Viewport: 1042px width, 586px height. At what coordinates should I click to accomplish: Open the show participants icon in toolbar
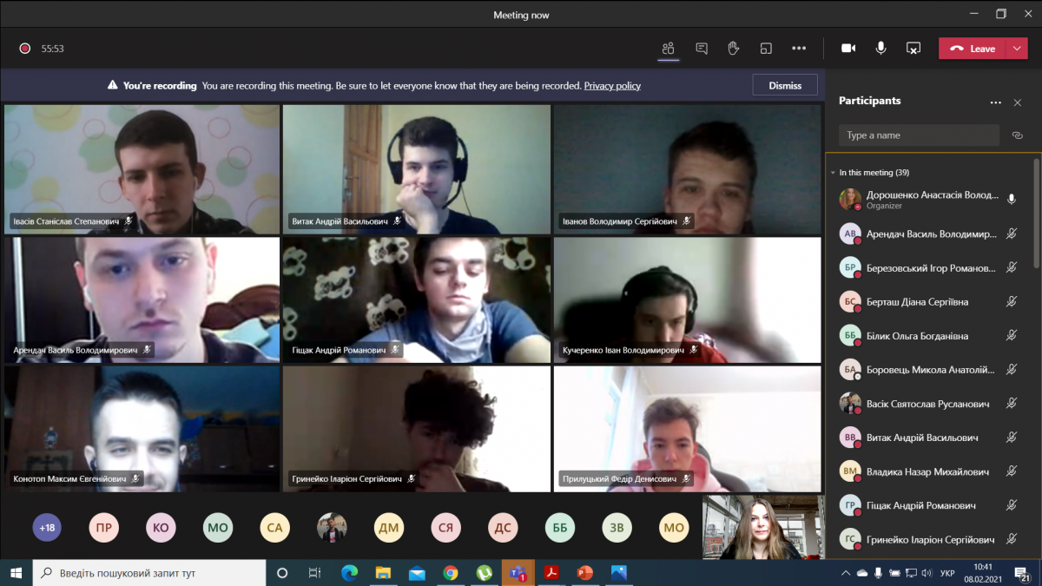coord(668,49)
